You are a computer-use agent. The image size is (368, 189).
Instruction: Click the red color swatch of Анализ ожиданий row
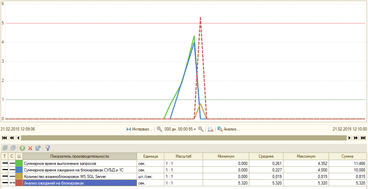tap(19, 183)
